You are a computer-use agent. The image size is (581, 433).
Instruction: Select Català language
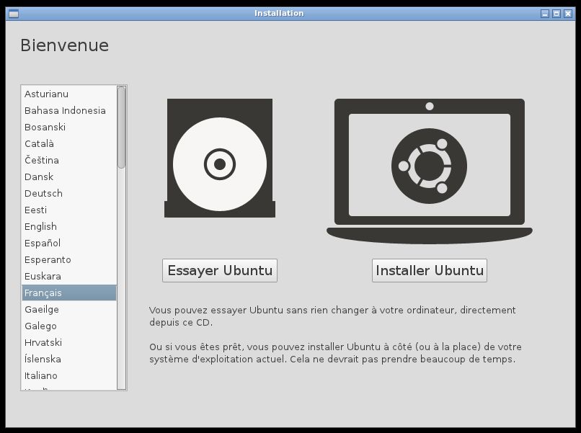coord(69,143)
